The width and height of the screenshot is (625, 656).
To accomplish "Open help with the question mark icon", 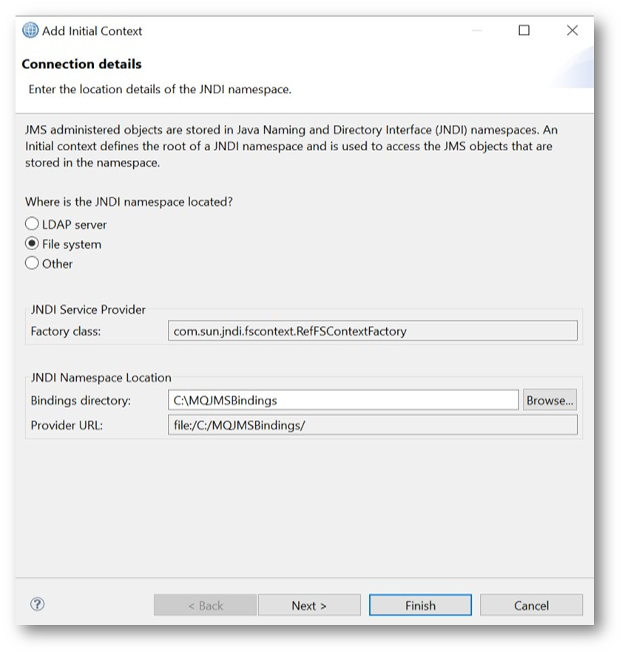I will [38, 604].
